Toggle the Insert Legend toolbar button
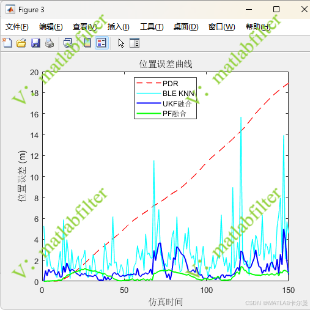The height and width of the screenshot is (310, 310). (x=101, y=43)
